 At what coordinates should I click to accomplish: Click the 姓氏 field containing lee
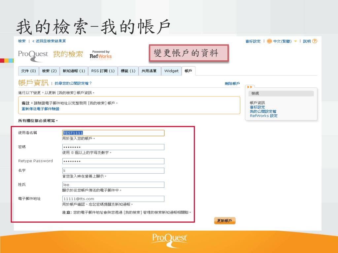click(113, 185)
